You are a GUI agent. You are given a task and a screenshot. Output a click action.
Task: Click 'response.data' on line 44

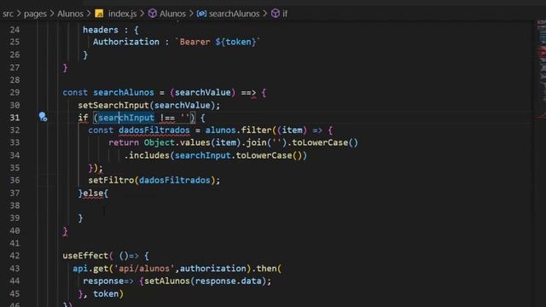228,281
